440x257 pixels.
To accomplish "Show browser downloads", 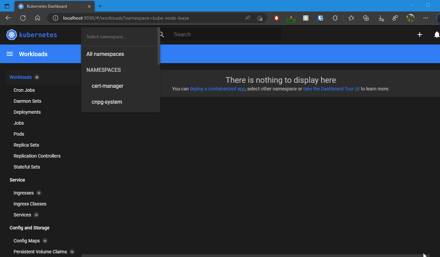I will 381,18.
